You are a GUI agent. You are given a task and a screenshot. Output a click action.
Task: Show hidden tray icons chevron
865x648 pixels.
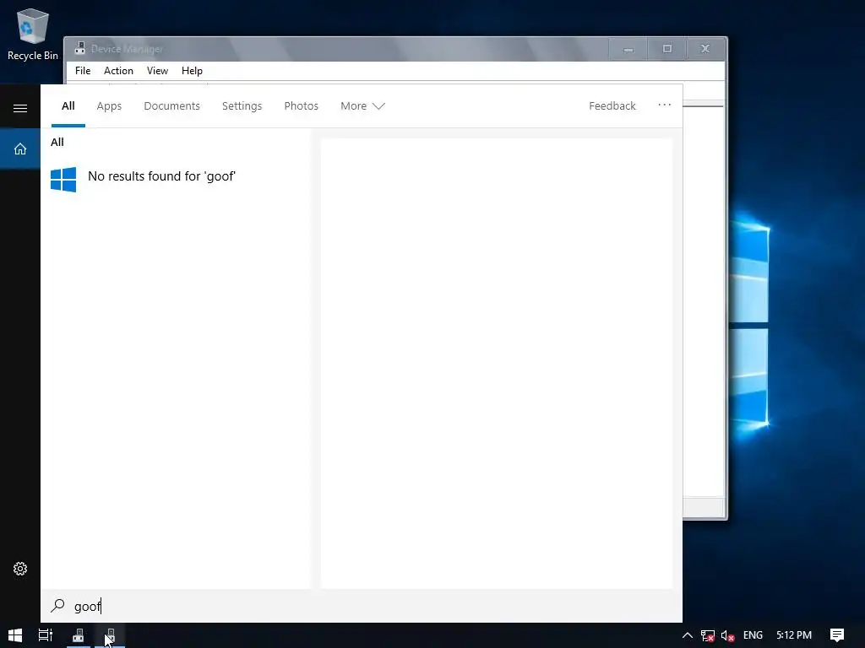click(688, 635)
